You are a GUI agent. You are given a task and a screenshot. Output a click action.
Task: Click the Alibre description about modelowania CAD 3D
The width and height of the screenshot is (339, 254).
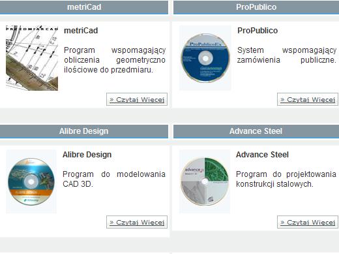pyautogui.click(x=114, y=179)
